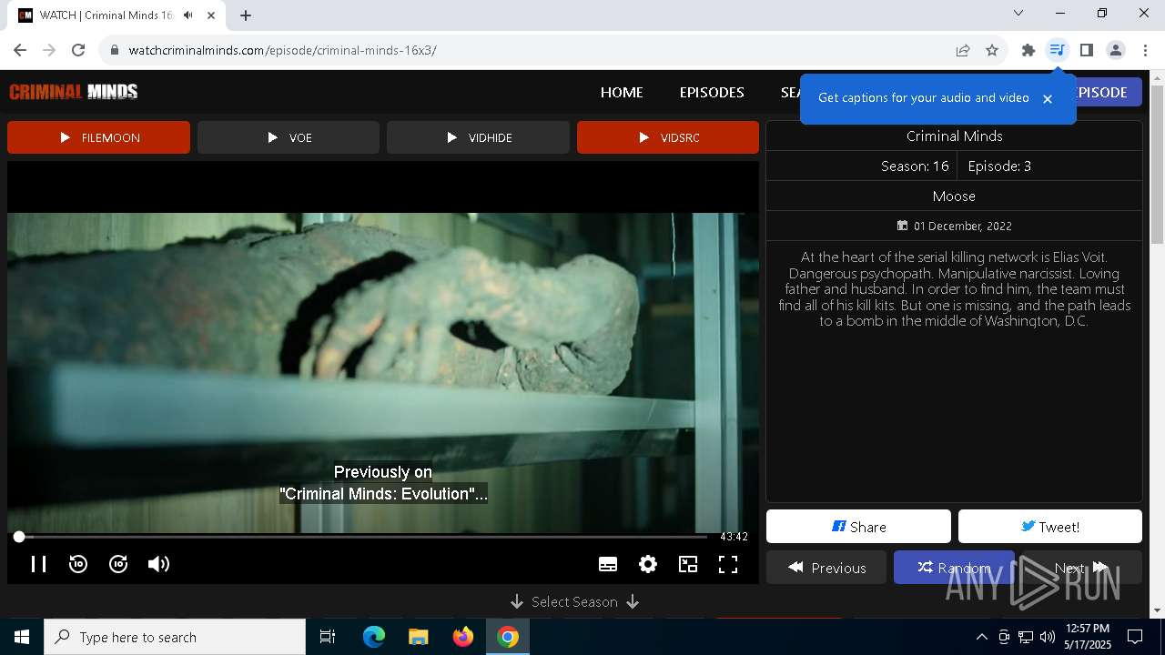
Task: Open Chrome three-dot menu
Action: tap(1144, 50)
